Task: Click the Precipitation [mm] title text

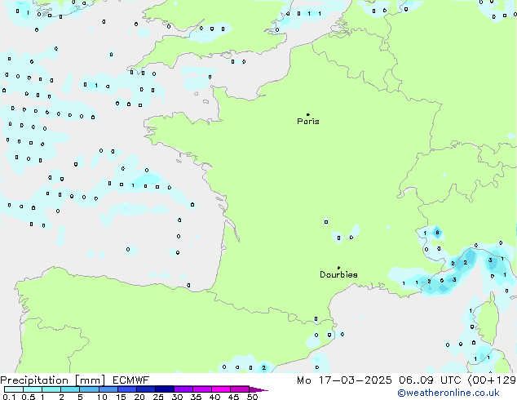Action: tap(53, 380)
